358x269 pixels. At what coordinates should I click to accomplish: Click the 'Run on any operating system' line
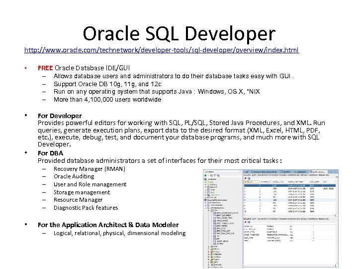157,92
